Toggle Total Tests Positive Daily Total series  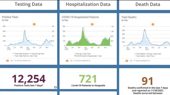[x=25, y=56]
